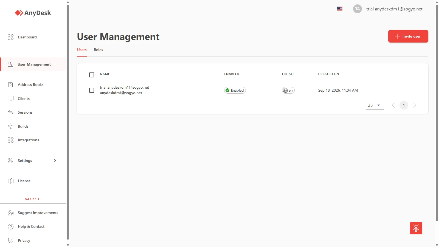Click the Sessions arrows icon

11,112
